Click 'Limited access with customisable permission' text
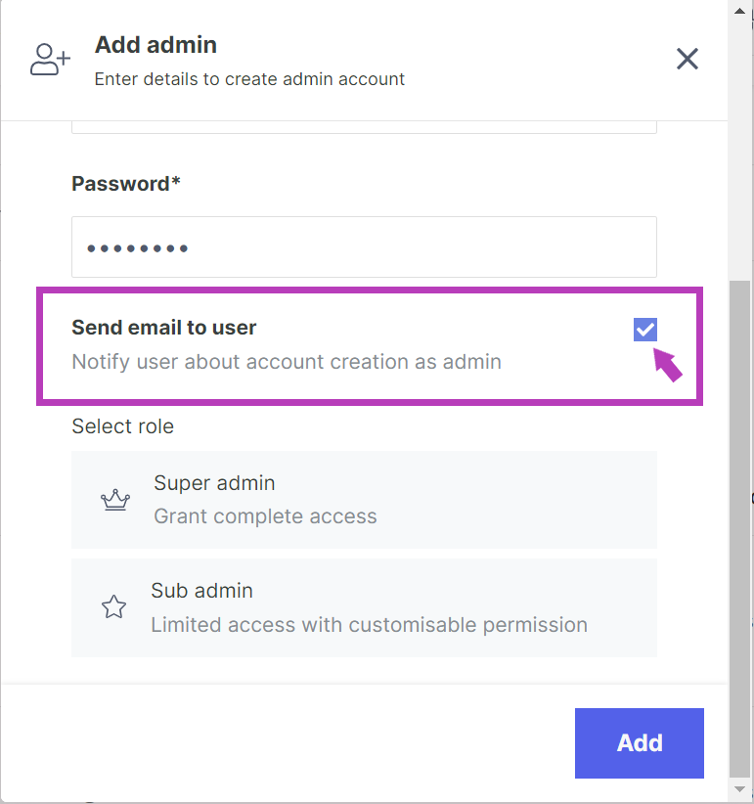Screen dimensions: 754x804 [369, 624]
